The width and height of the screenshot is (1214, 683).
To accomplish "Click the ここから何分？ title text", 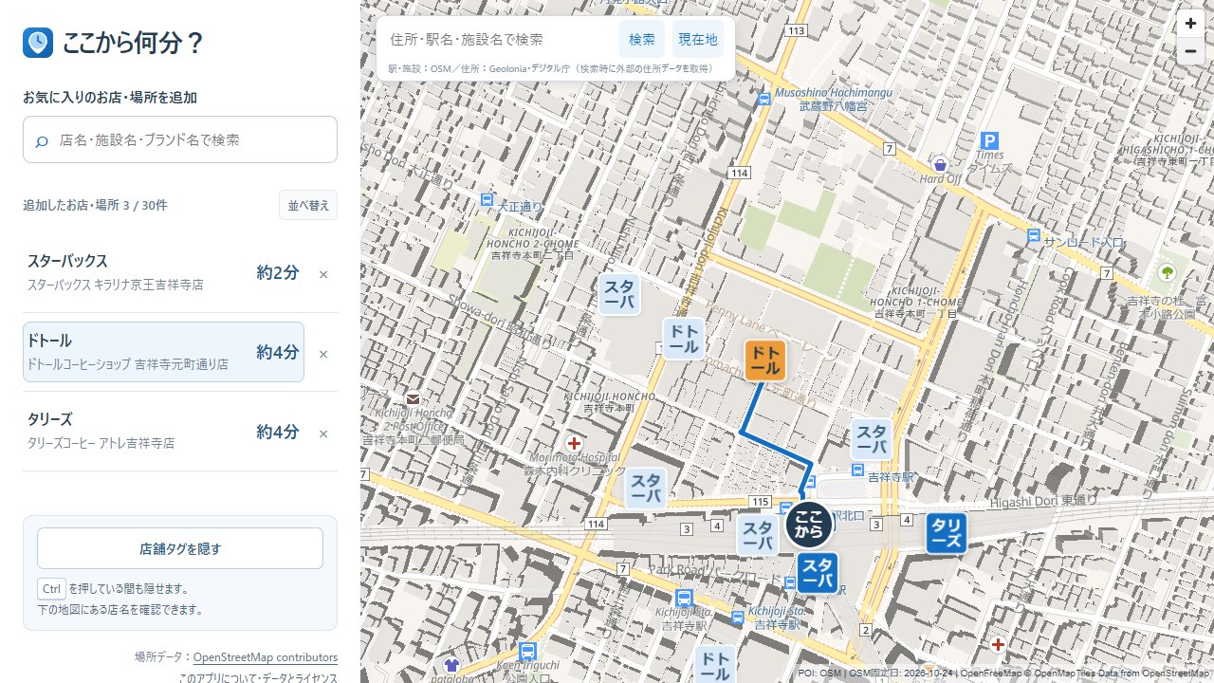I will pos(133,43).
